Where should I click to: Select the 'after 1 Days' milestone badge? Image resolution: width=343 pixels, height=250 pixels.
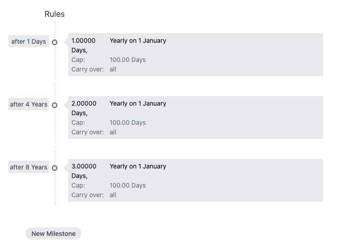pyautogui.click(x=29, y=41)
